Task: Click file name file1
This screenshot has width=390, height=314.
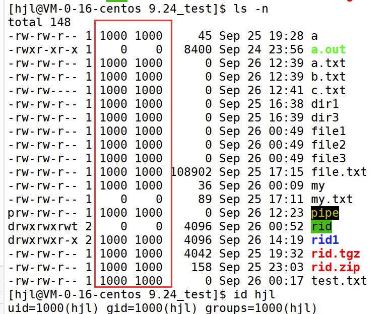Action: click(x=329, y=131)
